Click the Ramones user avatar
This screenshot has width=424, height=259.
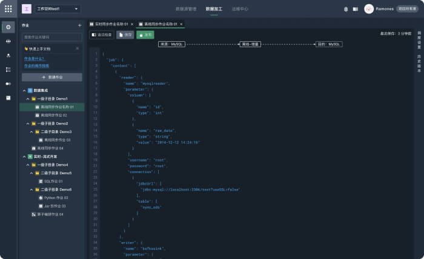point(369,9)
